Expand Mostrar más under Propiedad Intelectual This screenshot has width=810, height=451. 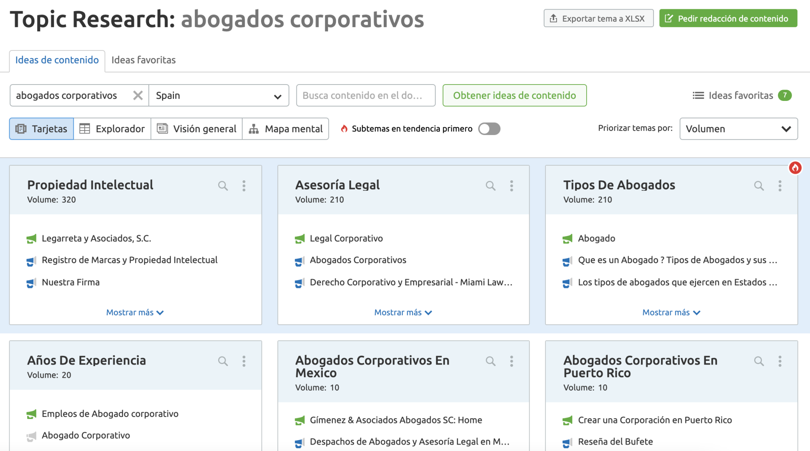[135, 312]
